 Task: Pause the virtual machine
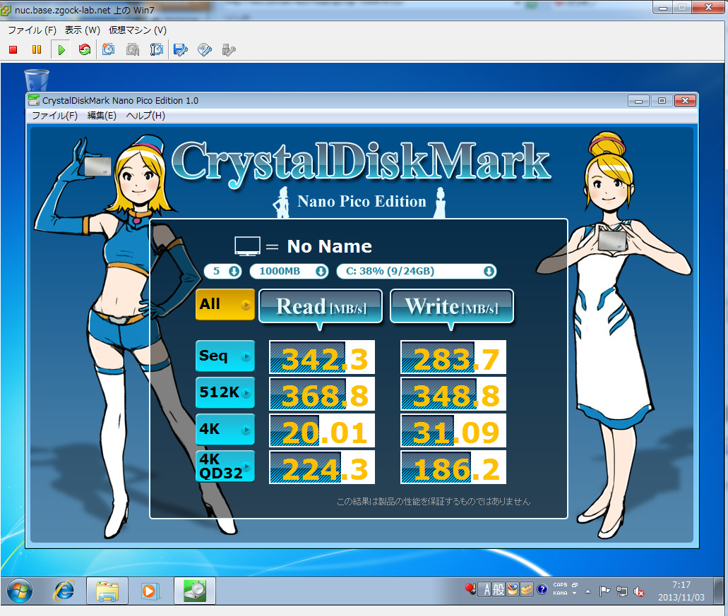click(x=37, y=49)
